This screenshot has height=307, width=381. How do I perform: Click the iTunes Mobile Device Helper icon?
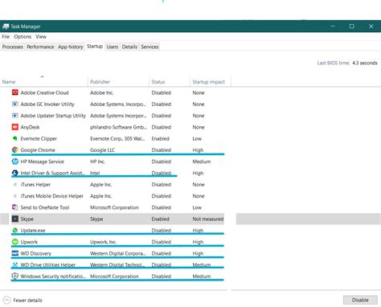[15, 196]
